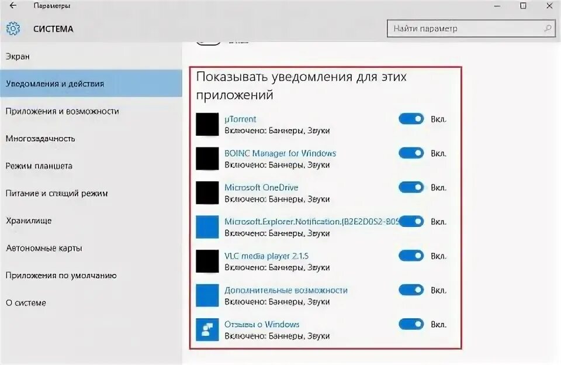Click the search magnifier icon
Image resolution: width=561 pixels, height=365 pixels.
point(548,28)
